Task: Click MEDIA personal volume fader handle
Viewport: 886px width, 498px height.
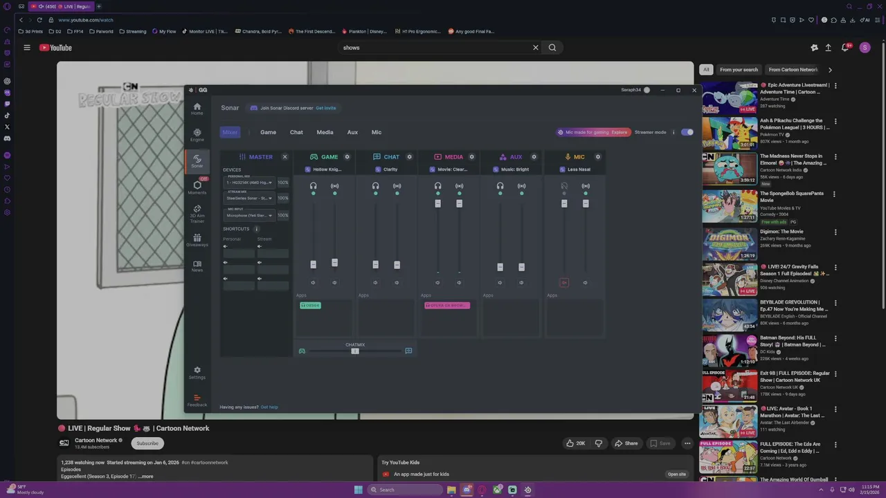Action: pos(437,203)
